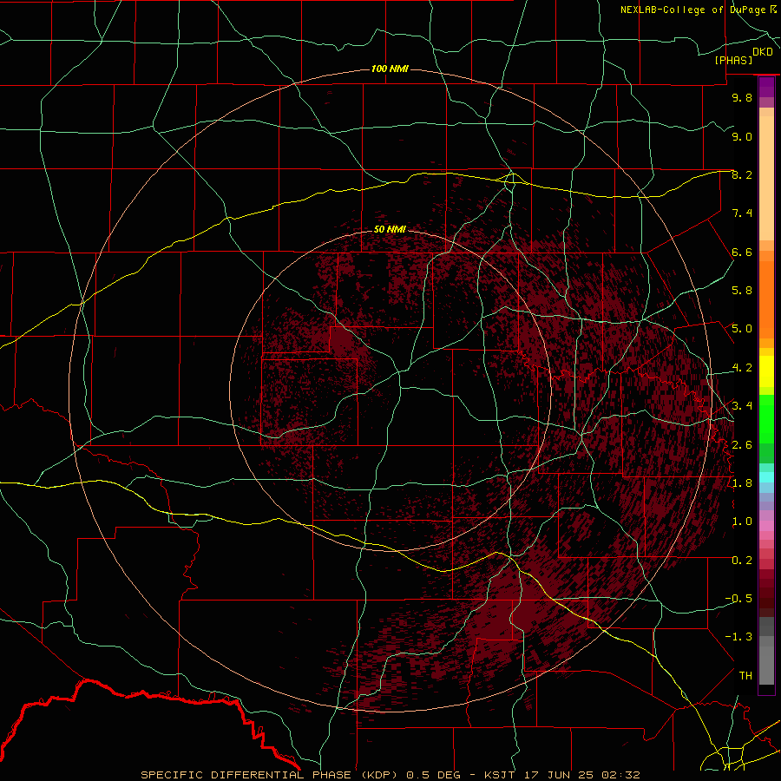Image resolution: width=781 pixels, height=781 pixels.
Task: Click the SPECIFIC DIFFERENTIAL PHASE (KDP) caption
Action: [271, 775]
